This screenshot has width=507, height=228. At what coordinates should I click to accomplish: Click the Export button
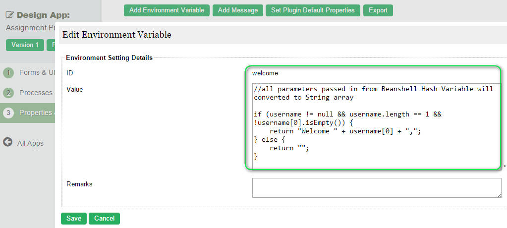coord(378,10)
